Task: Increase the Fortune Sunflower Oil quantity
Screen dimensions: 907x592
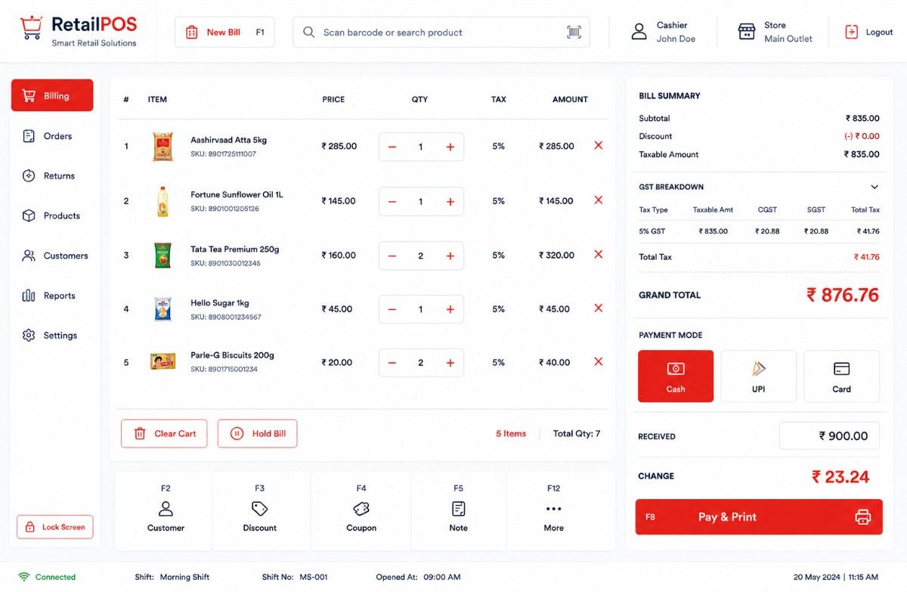Action: (450, 202)
